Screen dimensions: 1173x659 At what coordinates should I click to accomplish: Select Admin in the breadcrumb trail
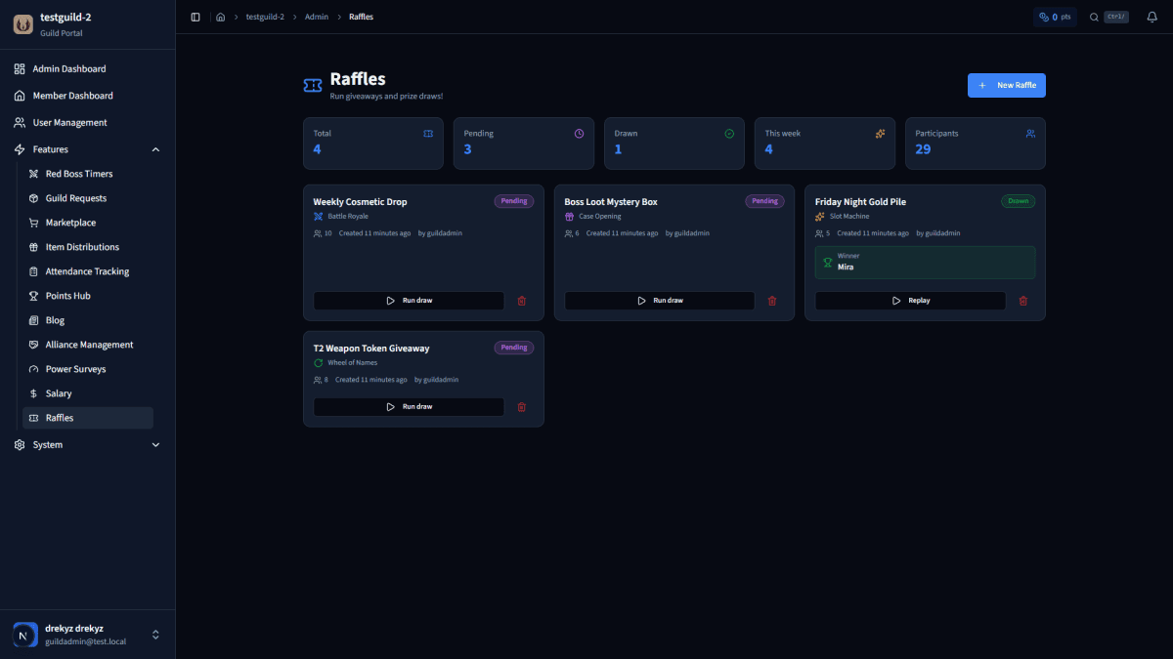coord(314,17)
